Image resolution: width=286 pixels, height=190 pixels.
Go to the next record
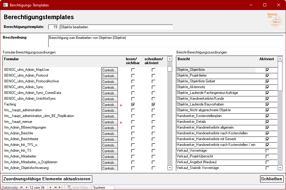pyautogui.click(x=51, y=188)
